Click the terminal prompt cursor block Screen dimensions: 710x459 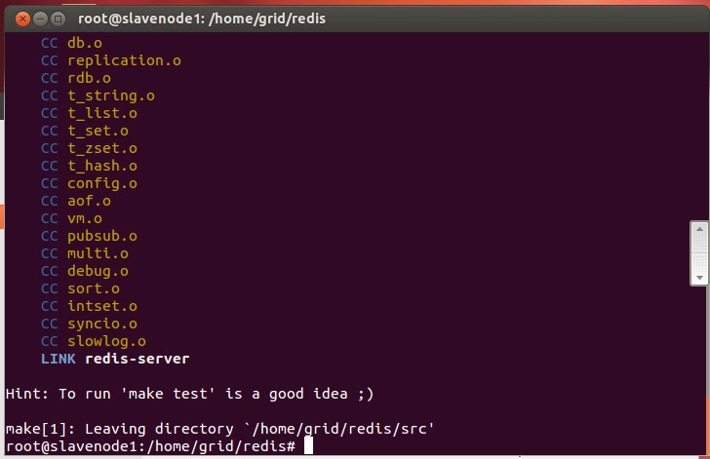tap(308, 446)
